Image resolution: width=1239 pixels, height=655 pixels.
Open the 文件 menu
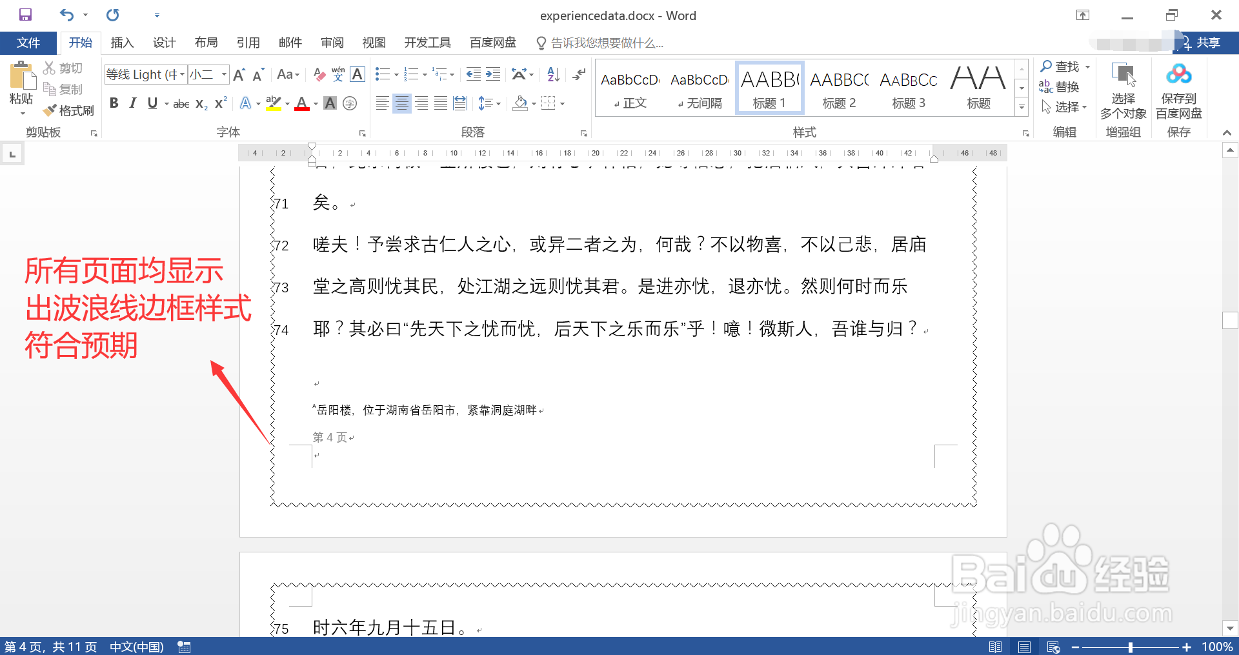click(x=28, y=43)
